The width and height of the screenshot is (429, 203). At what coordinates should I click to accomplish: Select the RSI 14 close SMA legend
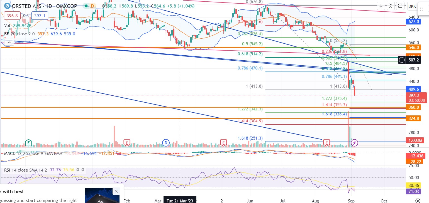[x=44, y=169]
